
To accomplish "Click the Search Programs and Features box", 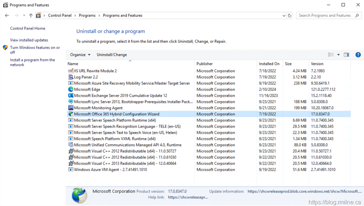I will pyautogui.click(x=324, y=16).
